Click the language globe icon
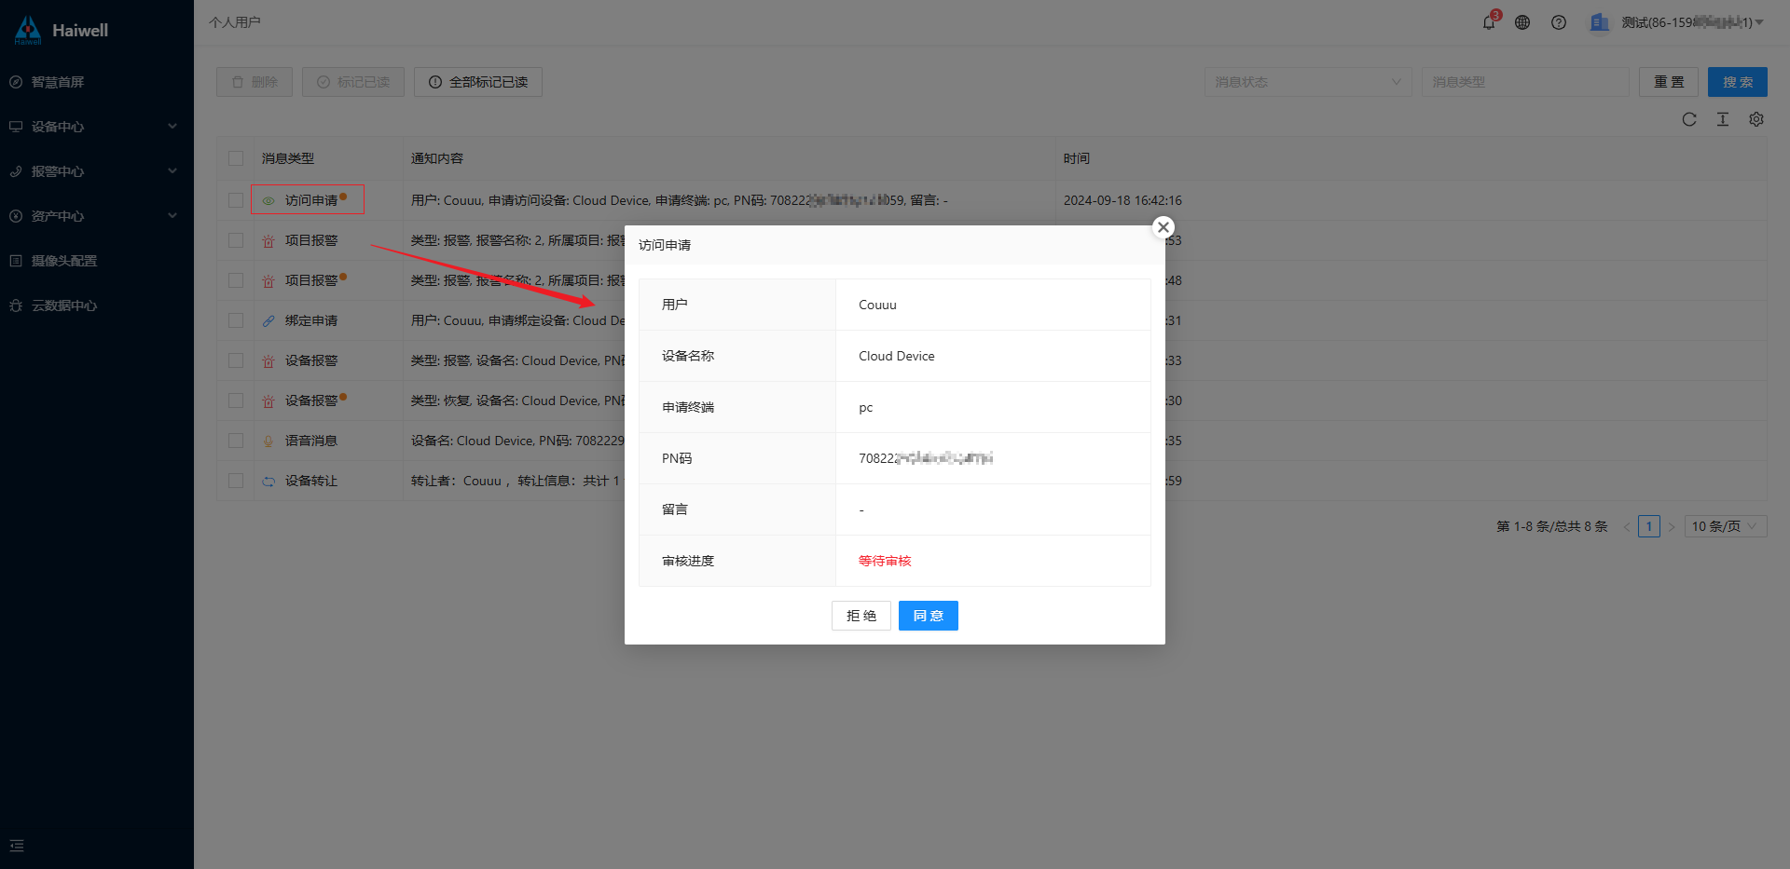This screenshot has width=1790, height=869. point(1522,22)
